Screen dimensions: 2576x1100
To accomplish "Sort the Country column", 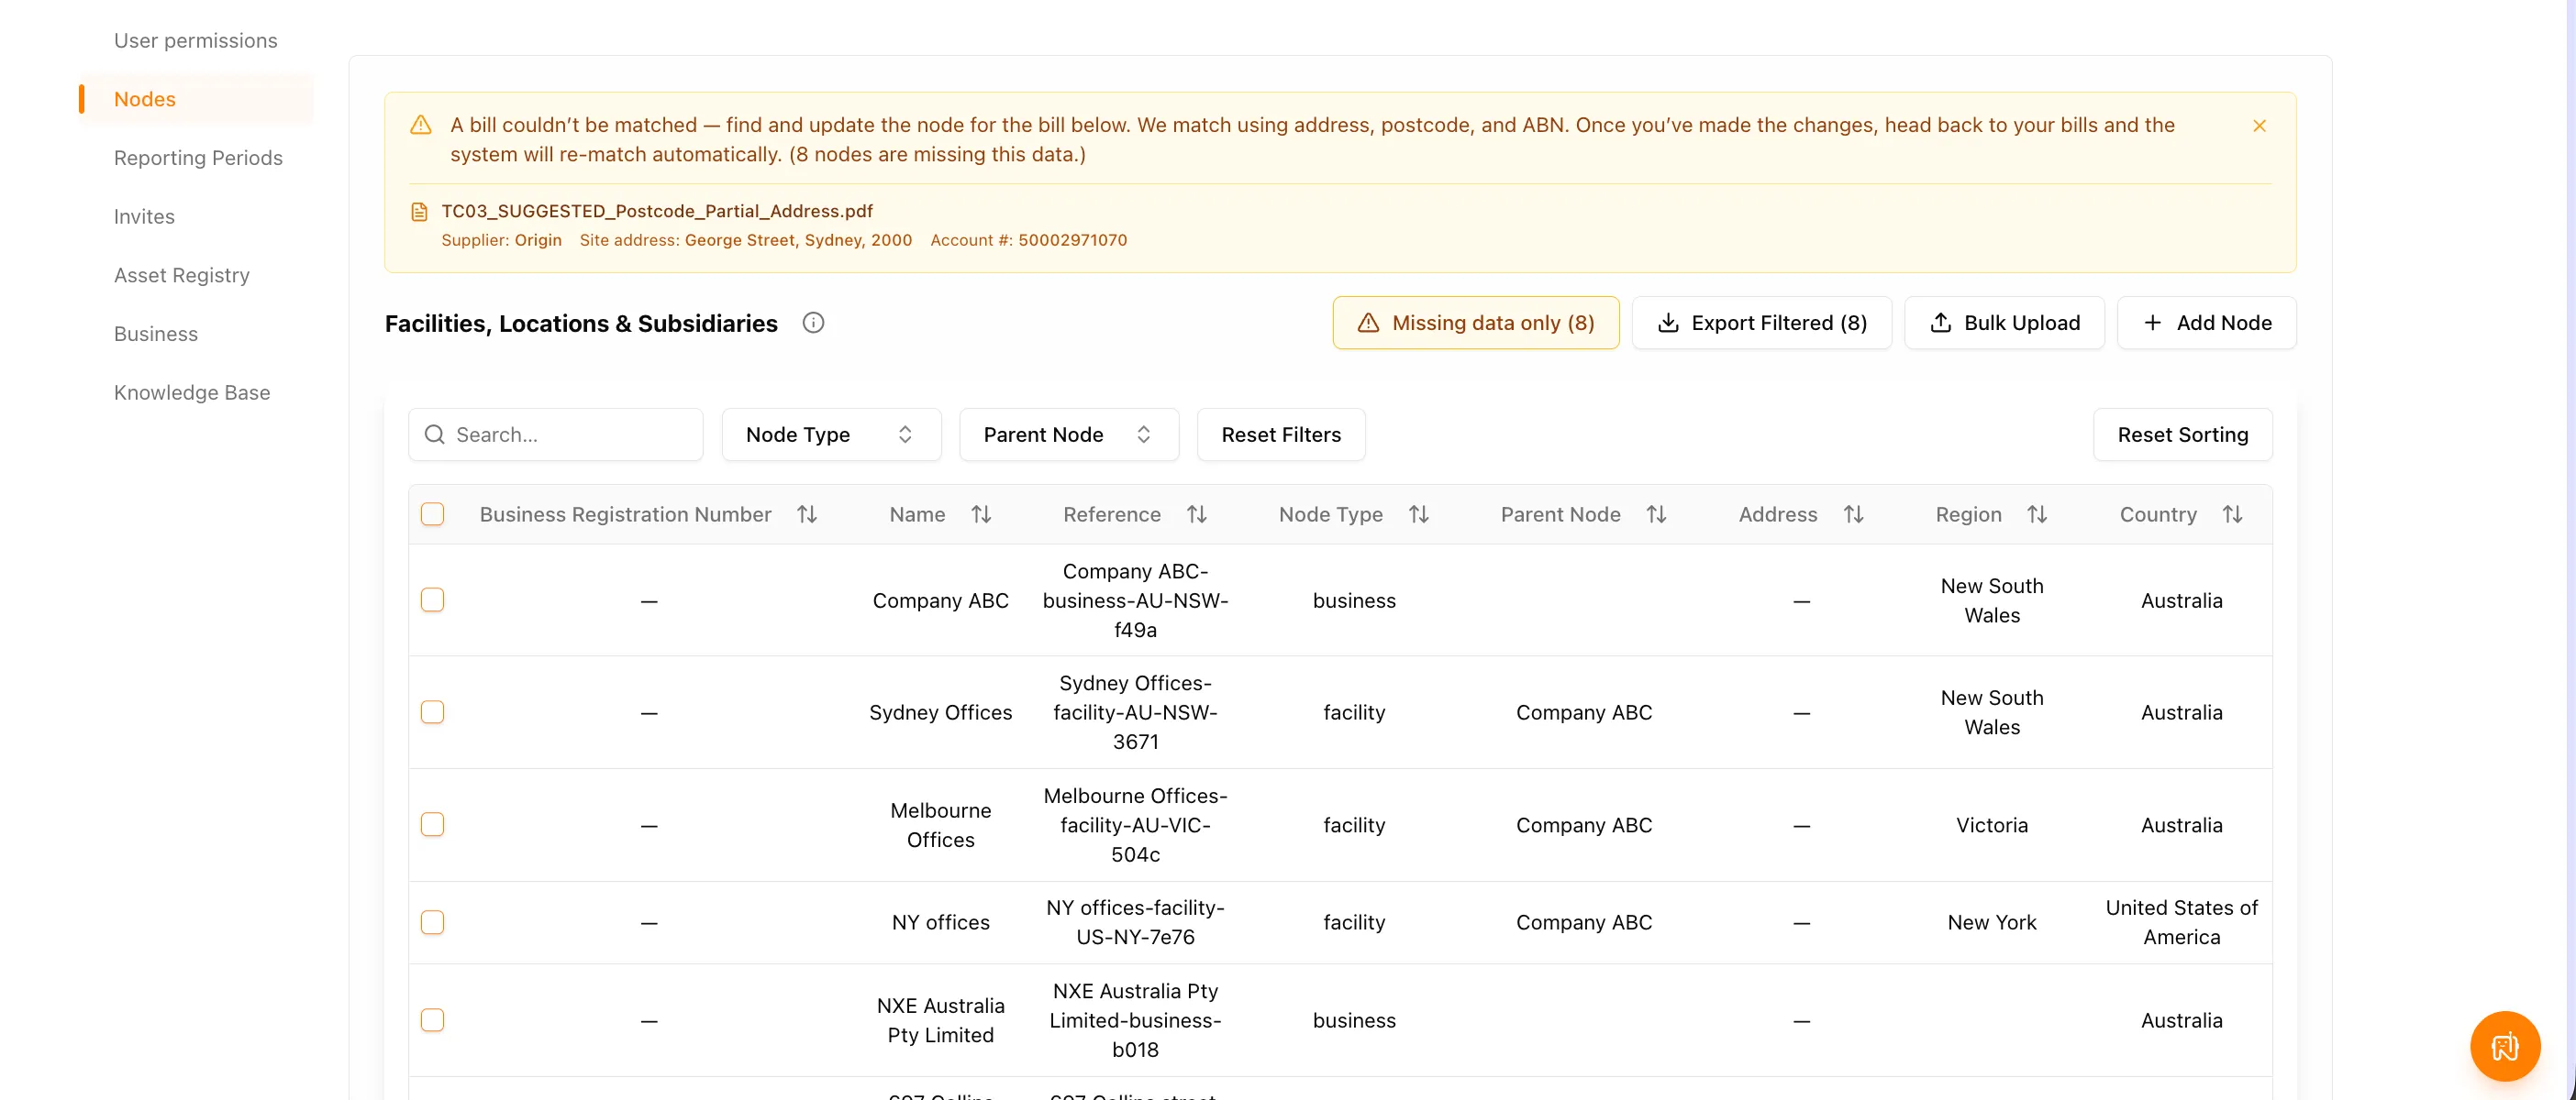I will coord(2232,514).
